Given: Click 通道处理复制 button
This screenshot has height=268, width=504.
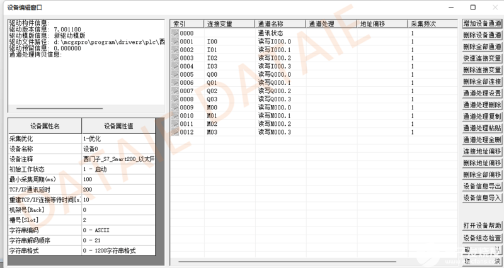Looking at the screenshot, I should [x=482, y=116].
